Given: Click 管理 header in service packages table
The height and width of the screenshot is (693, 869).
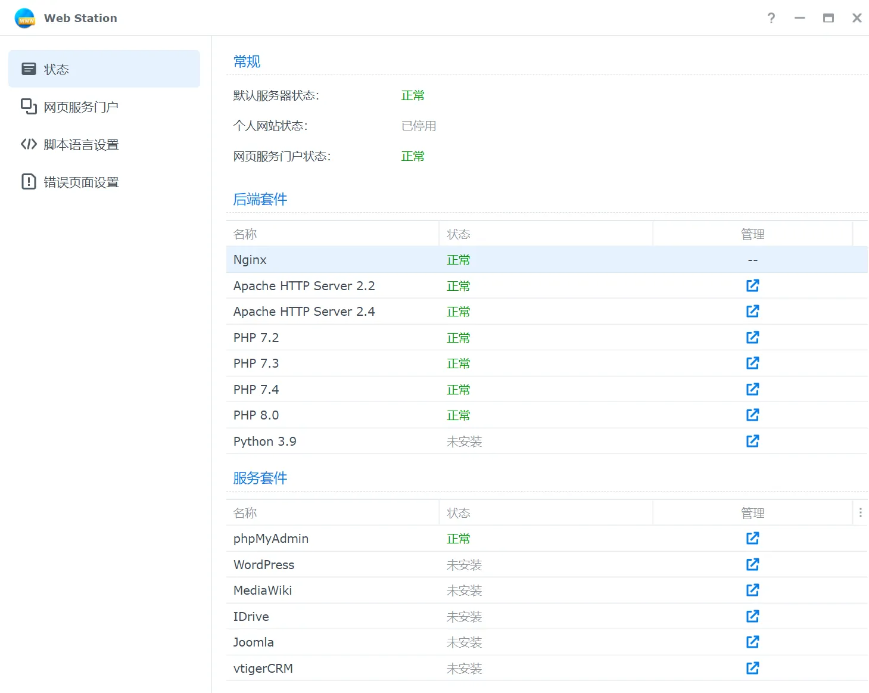Looking at the screenshot, I should pos(753,512).
